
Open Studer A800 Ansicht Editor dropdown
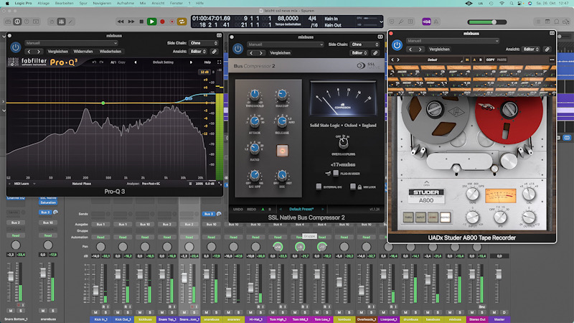532,49
